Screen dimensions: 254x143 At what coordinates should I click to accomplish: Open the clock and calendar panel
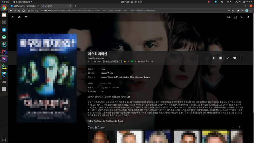click(x=131, y=2)
